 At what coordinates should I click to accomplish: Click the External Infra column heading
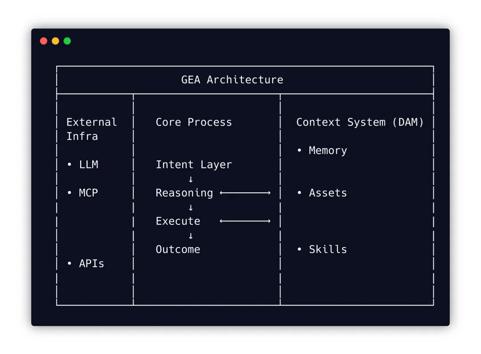(91, 129)
